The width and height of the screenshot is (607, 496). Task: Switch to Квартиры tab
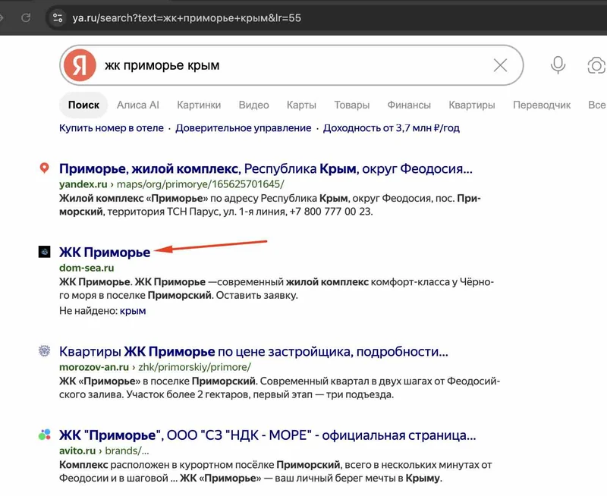pyautogui.click(x=472, y=105)
